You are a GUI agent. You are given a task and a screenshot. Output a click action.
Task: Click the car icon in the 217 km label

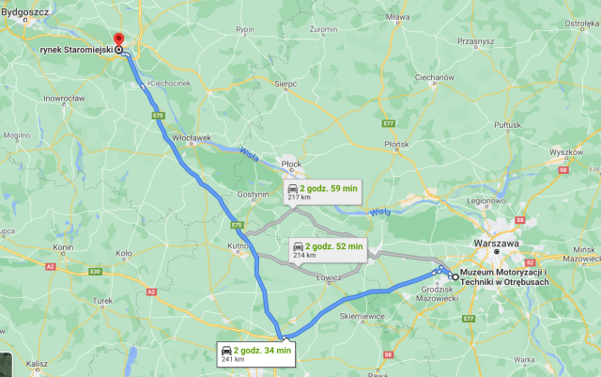coord(293,188)
